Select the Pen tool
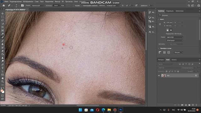 (3, 64)
